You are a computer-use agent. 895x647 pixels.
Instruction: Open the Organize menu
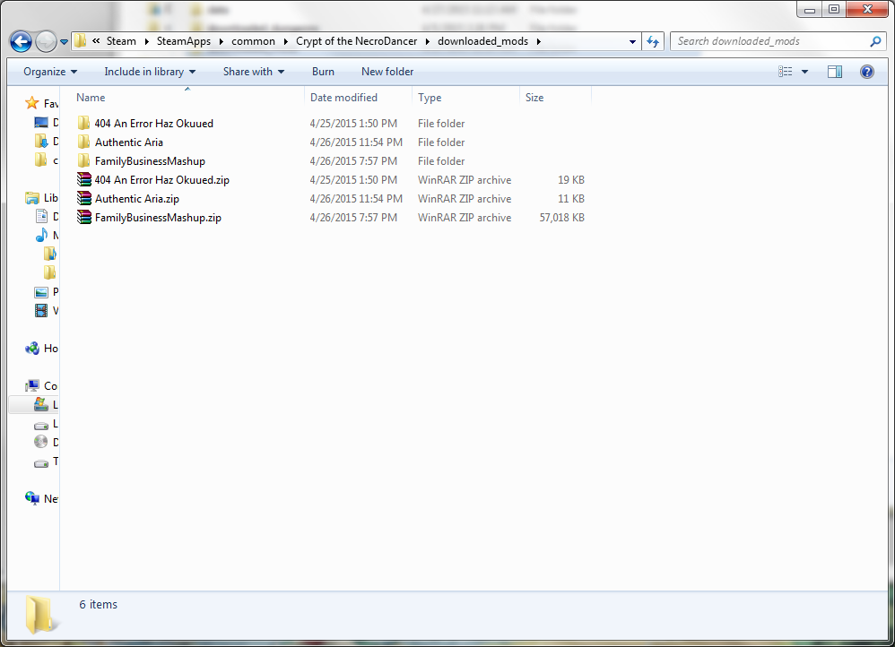[x=50, y=72]
